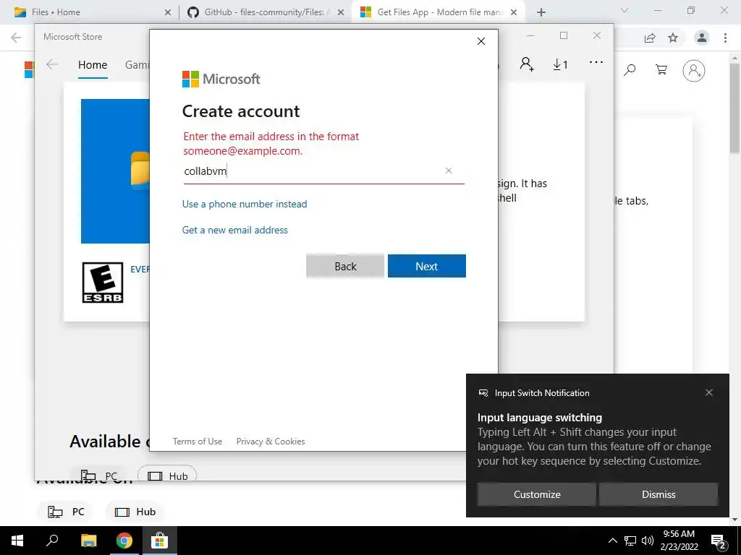Click the Microsoft logo in the dialog
The image size is (741, 555).
tap(221, 79)
